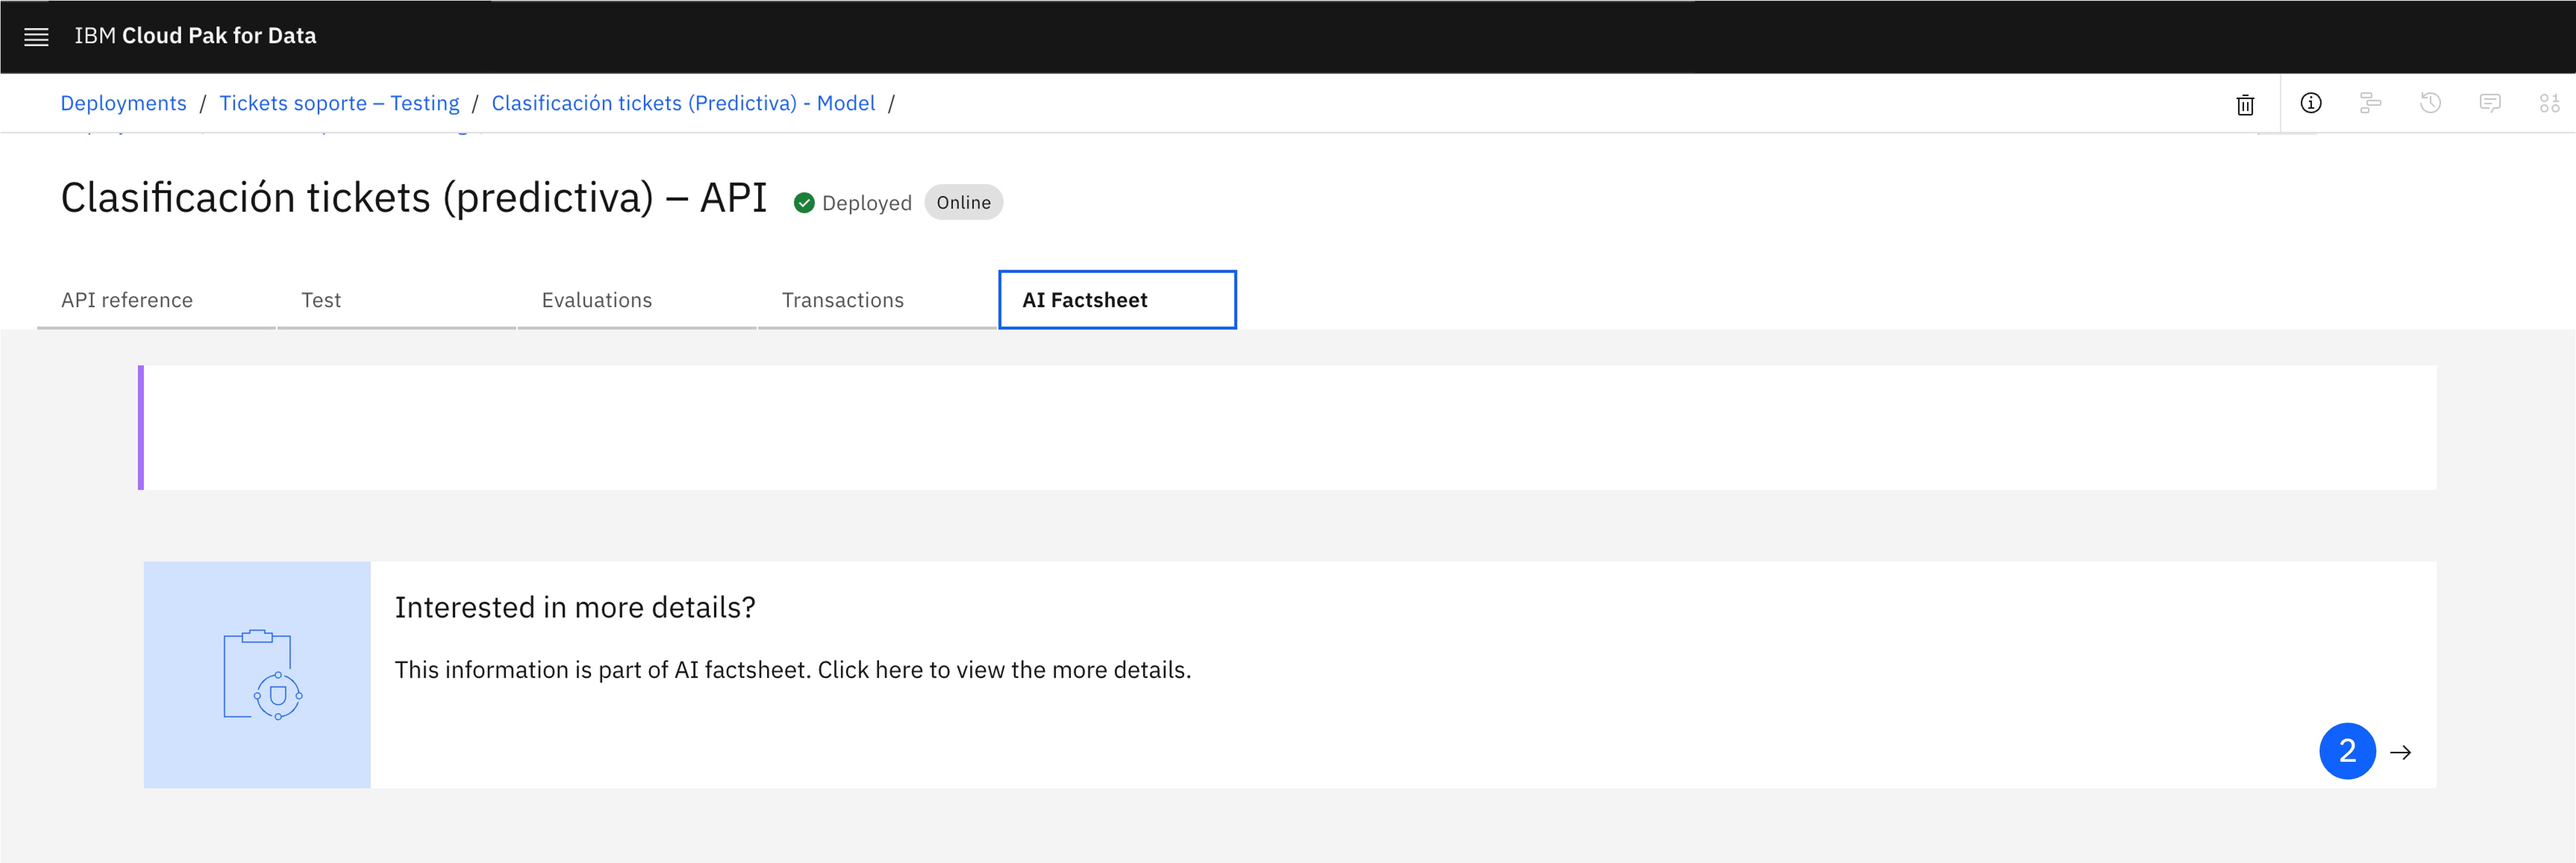Open the history clock icon
2576x863 pixels.
[x=2430, y=103]
